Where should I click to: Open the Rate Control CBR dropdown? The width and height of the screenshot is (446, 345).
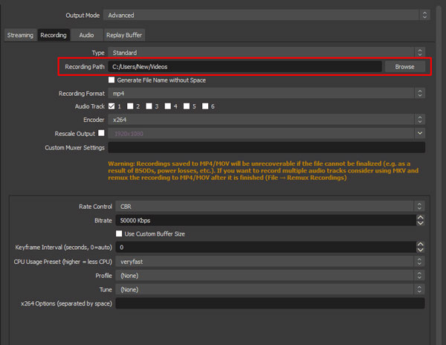click(270, 207)
